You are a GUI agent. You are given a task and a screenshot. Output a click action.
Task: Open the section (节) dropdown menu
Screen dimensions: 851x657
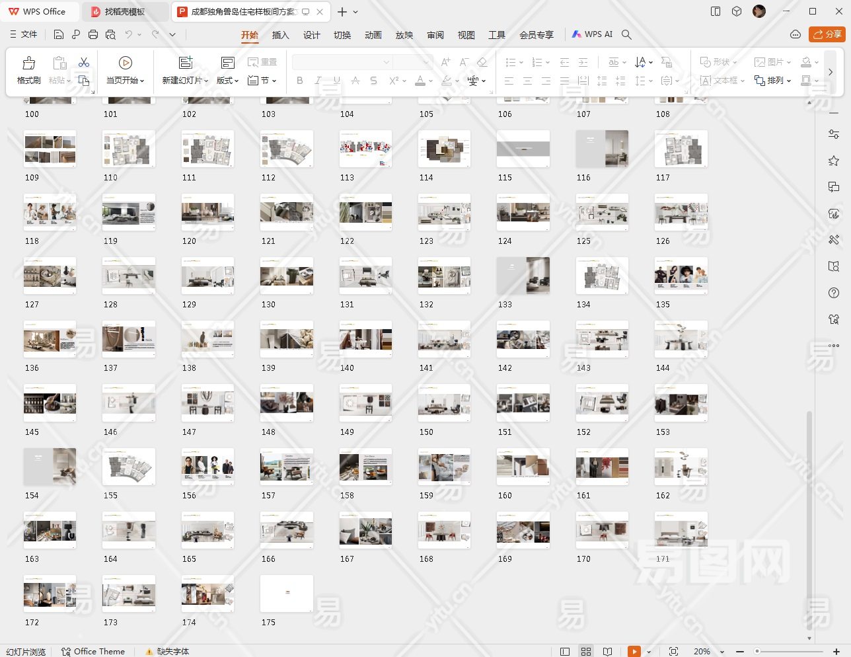(x=262, y=81)
